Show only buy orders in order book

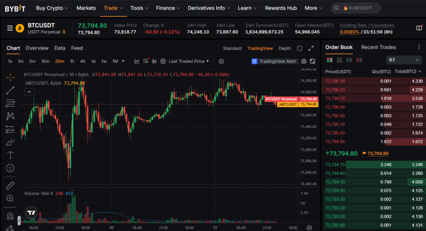pos(349,60)
